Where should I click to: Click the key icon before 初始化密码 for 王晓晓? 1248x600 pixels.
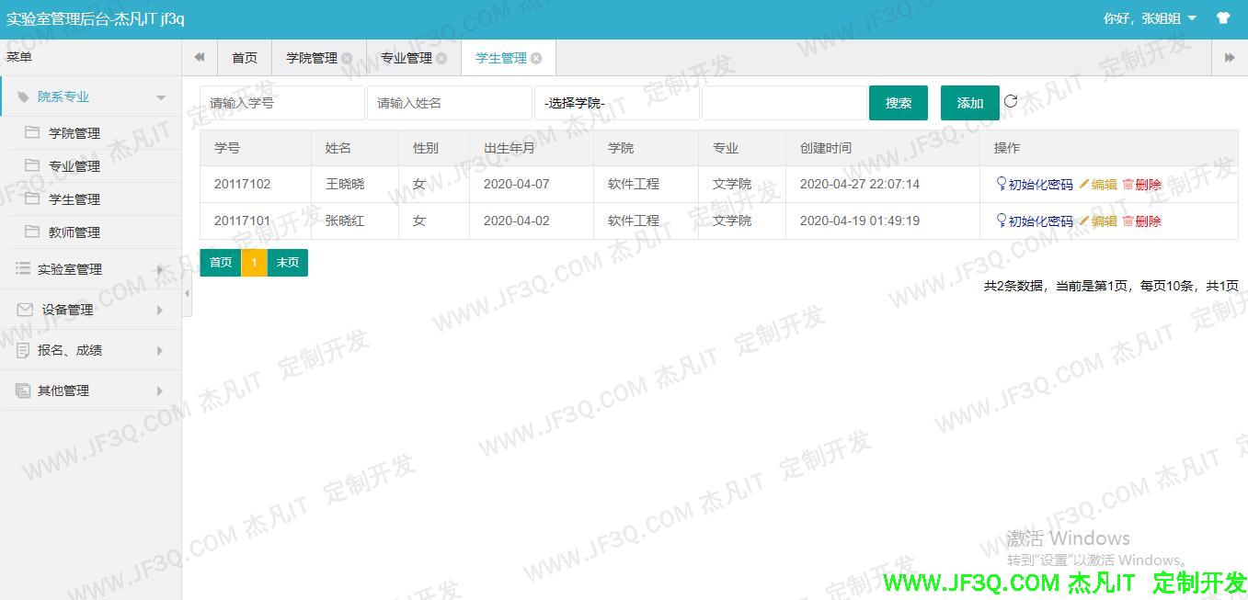click(1000, 184)
